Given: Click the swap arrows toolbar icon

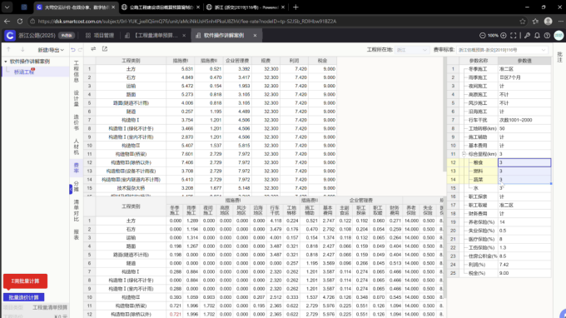Looking at the screenshot, I should [93, 49].
